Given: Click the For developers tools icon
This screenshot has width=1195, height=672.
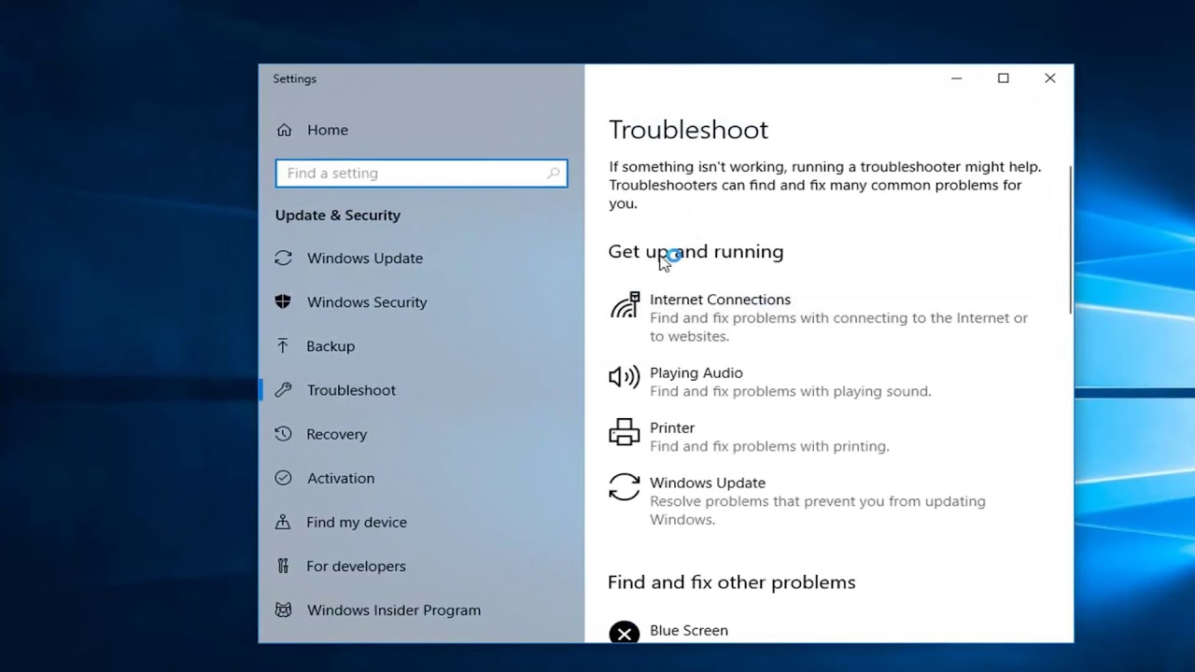Looking at the screenshot, I should (x=283, y=566).
